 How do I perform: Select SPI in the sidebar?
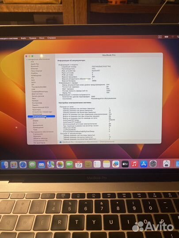(x=33, y=85)
